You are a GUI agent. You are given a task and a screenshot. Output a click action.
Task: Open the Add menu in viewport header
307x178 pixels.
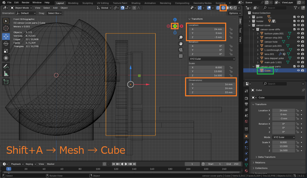point(55,8)
